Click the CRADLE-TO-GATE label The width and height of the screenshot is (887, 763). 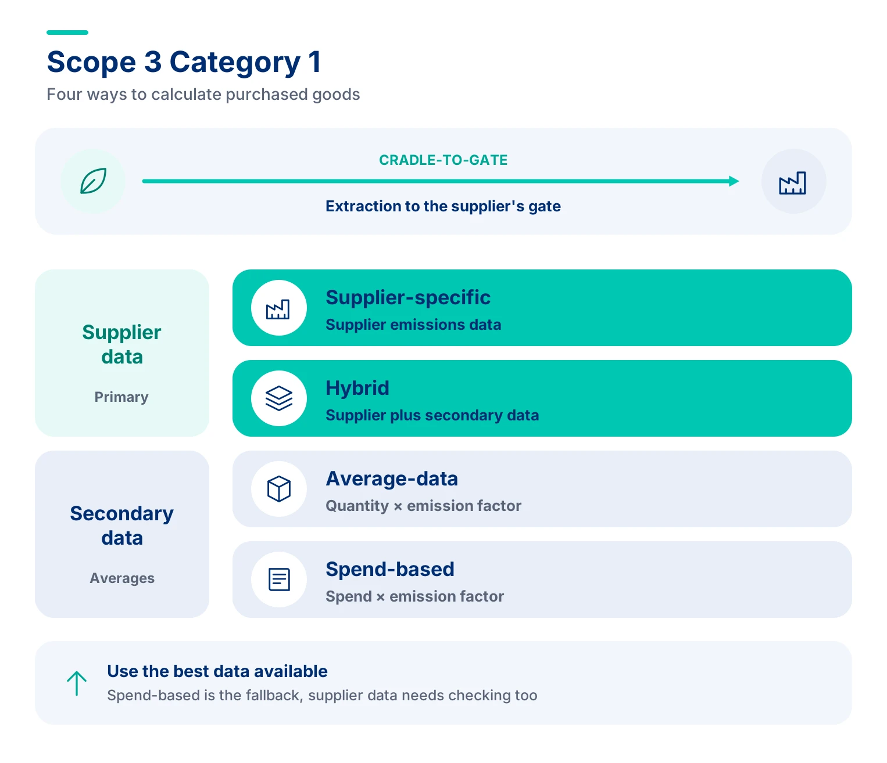(x=443, y=160)
